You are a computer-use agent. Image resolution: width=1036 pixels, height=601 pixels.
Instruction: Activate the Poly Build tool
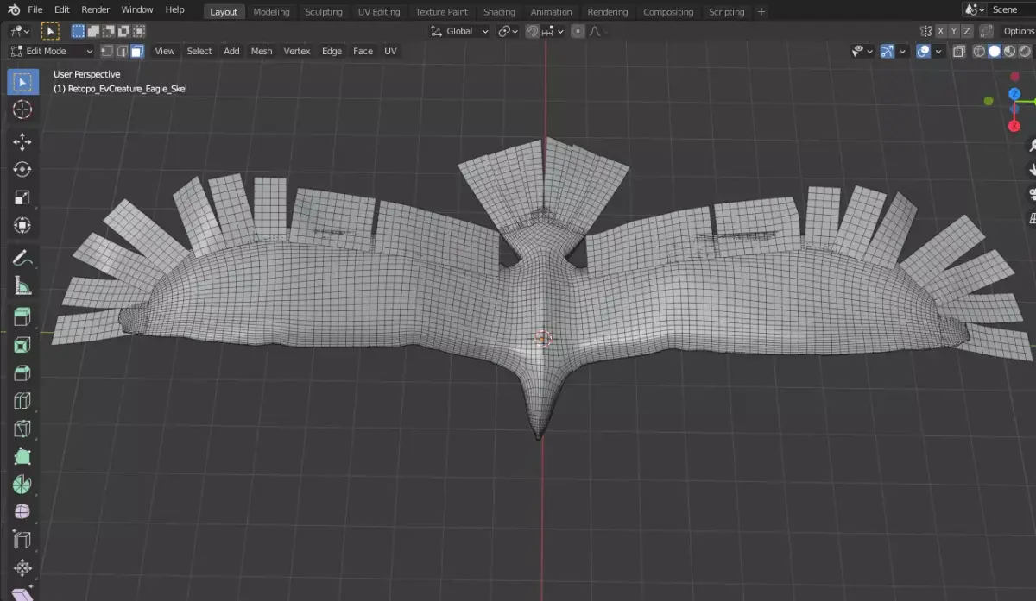pos(22,456)
